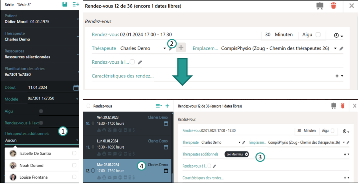This screenshot has width=359, height=184.
Task: Click the add series list icon
Action: point(76,4)
